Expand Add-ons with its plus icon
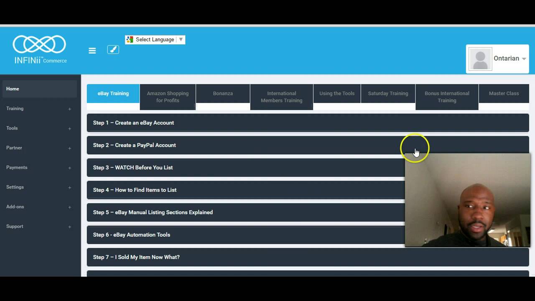This screenshot has height=301, width=535. [70, 207]
